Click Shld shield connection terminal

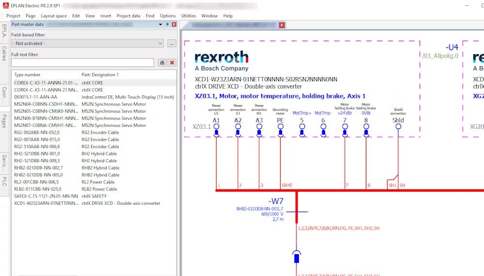(x=398, y=126)
